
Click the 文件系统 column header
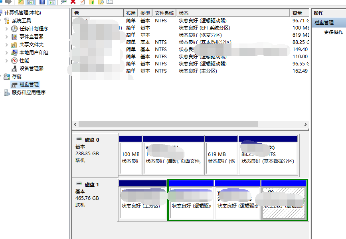pyautogui.click(x=164, y=13)
